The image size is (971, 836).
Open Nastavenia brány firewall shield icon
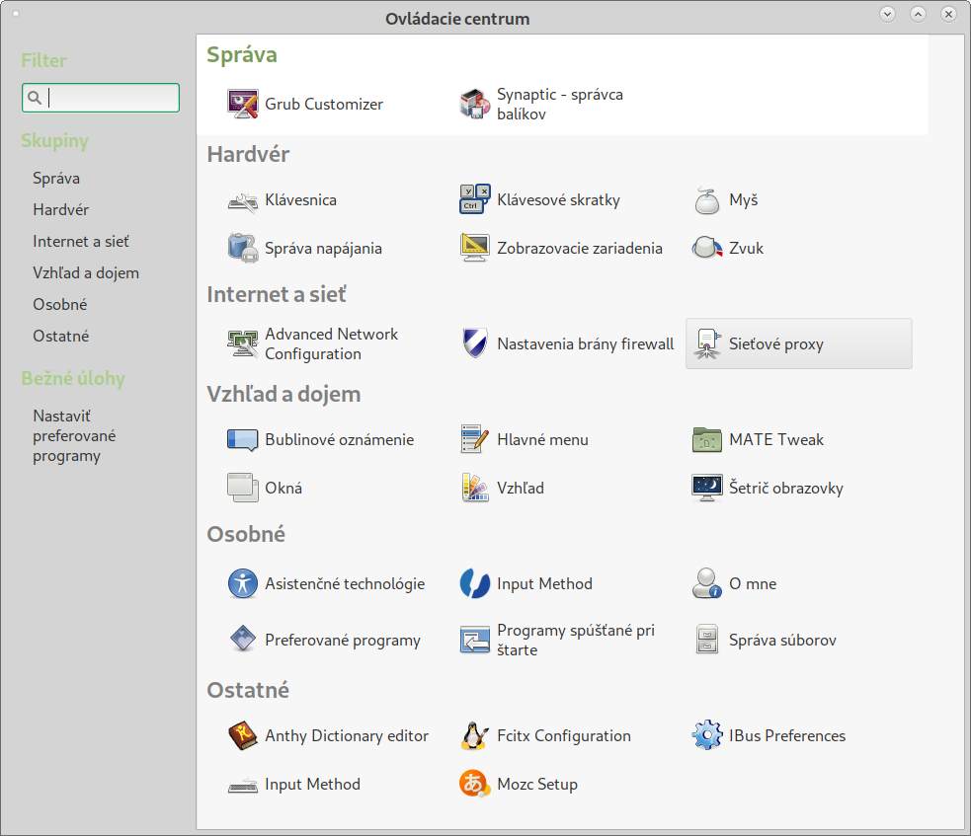tap(475, 344)
